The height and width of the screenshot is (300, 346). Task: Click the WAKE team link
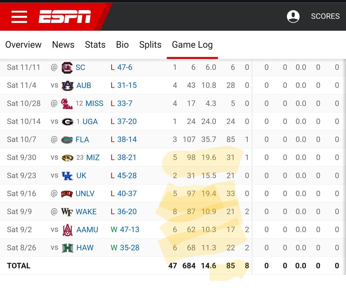tap(86, 212)
